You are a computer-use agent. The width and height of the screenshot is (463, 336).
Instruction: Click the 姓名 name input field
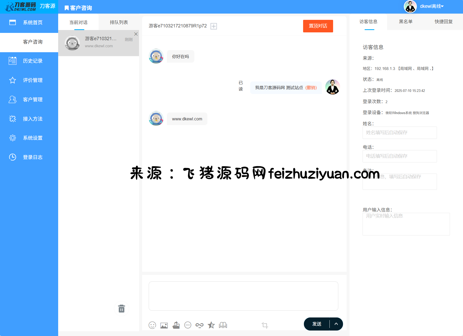tap(399, 133)
